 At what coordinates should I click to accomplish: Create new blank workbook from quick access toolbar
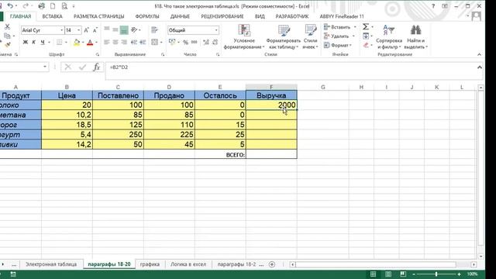point(53,5)
